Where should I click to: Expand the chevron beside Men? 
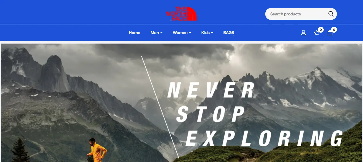pyautogui.click(x=161, y=33)
